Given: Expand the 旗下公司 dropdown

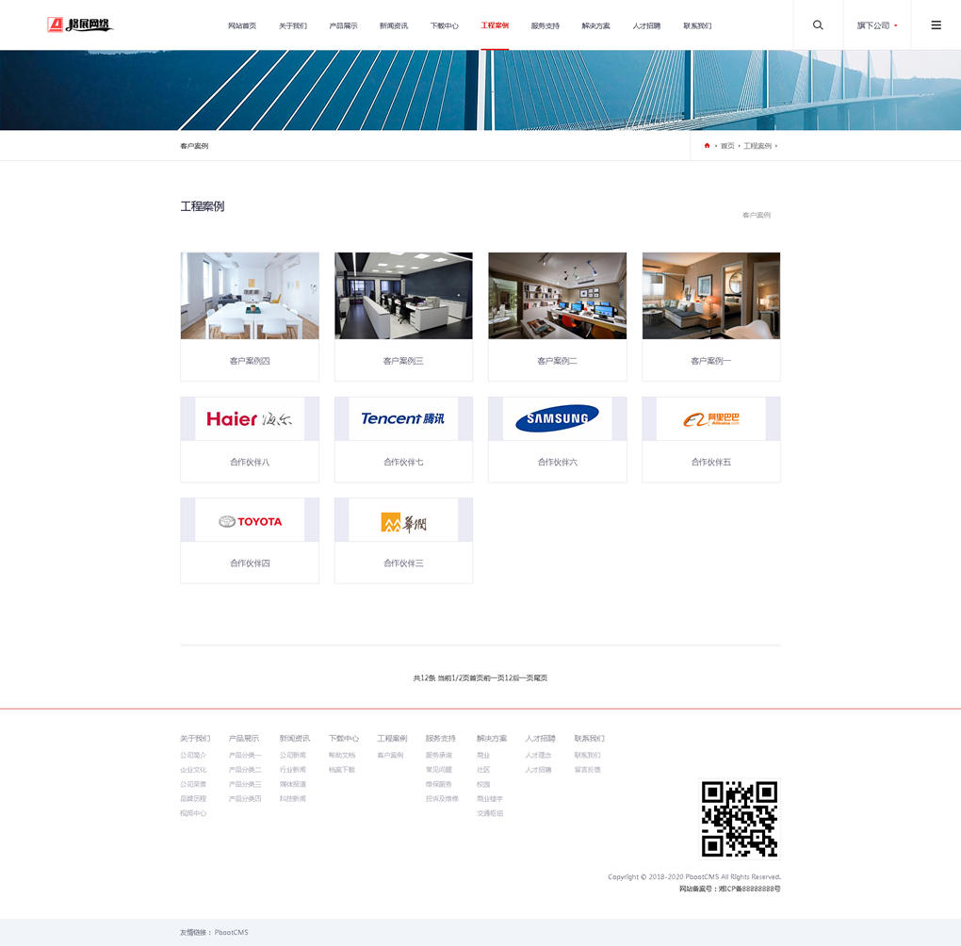Looking at the screenshot, I should coord(876,25).
